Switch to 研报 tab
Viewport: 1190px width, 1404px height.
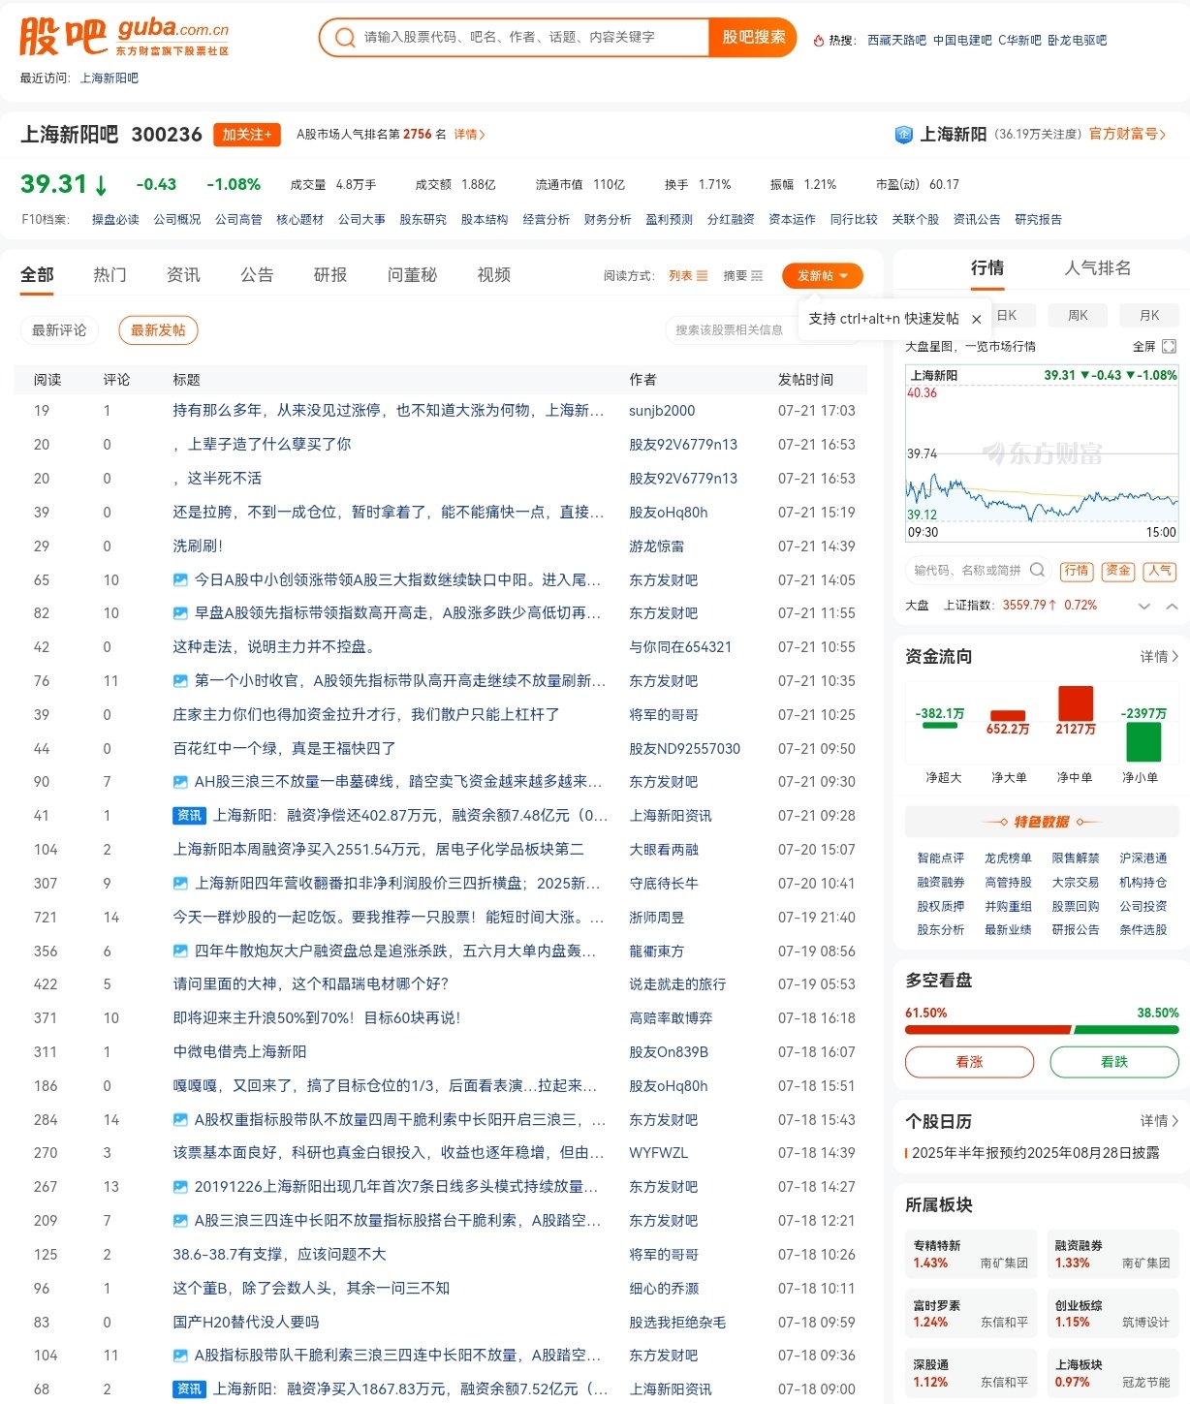(x=330, y=275)
